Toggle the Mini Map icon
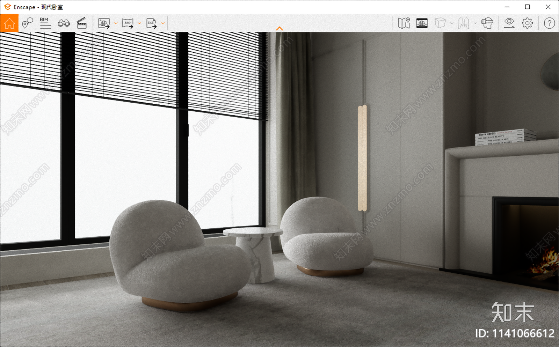This screenshot has width=559, height=347. pyautogui.click(x=404, y=23)
